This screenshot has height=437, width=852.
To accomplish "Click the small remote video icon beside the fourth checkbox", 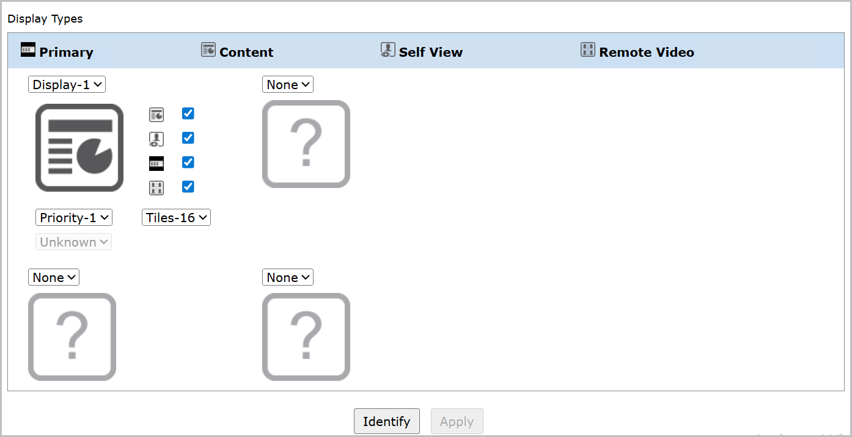I will (x=156, y=187).
